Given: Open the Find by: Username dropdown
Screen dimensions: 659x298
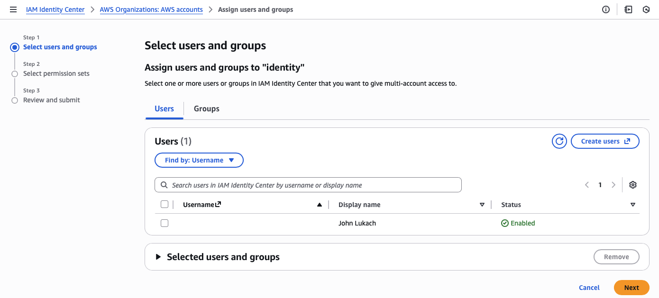Looking at the screenshot, I should (199, 160).
